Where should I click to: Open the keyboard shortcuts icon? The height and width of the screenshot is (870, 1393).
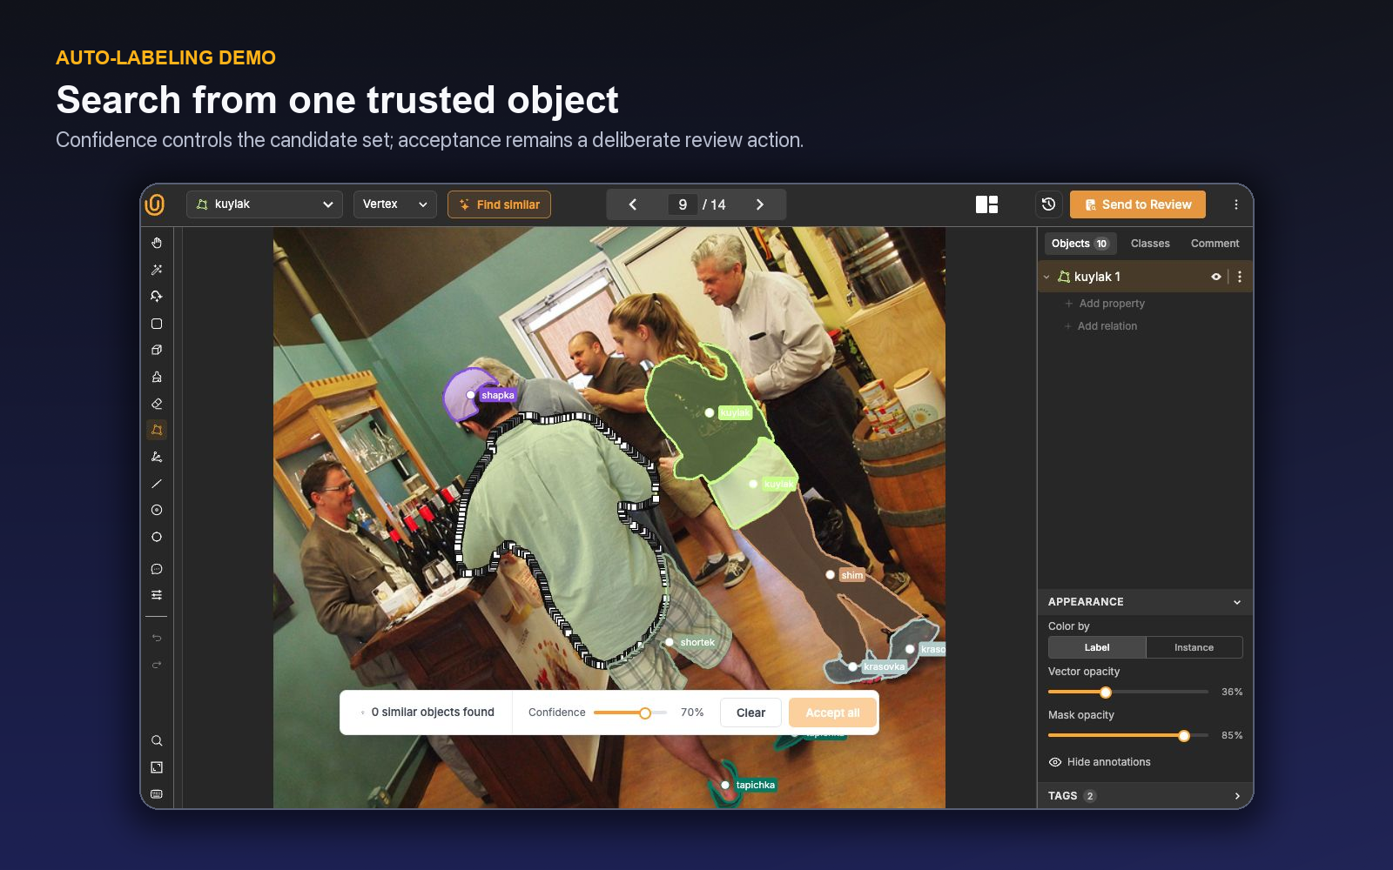157,794
